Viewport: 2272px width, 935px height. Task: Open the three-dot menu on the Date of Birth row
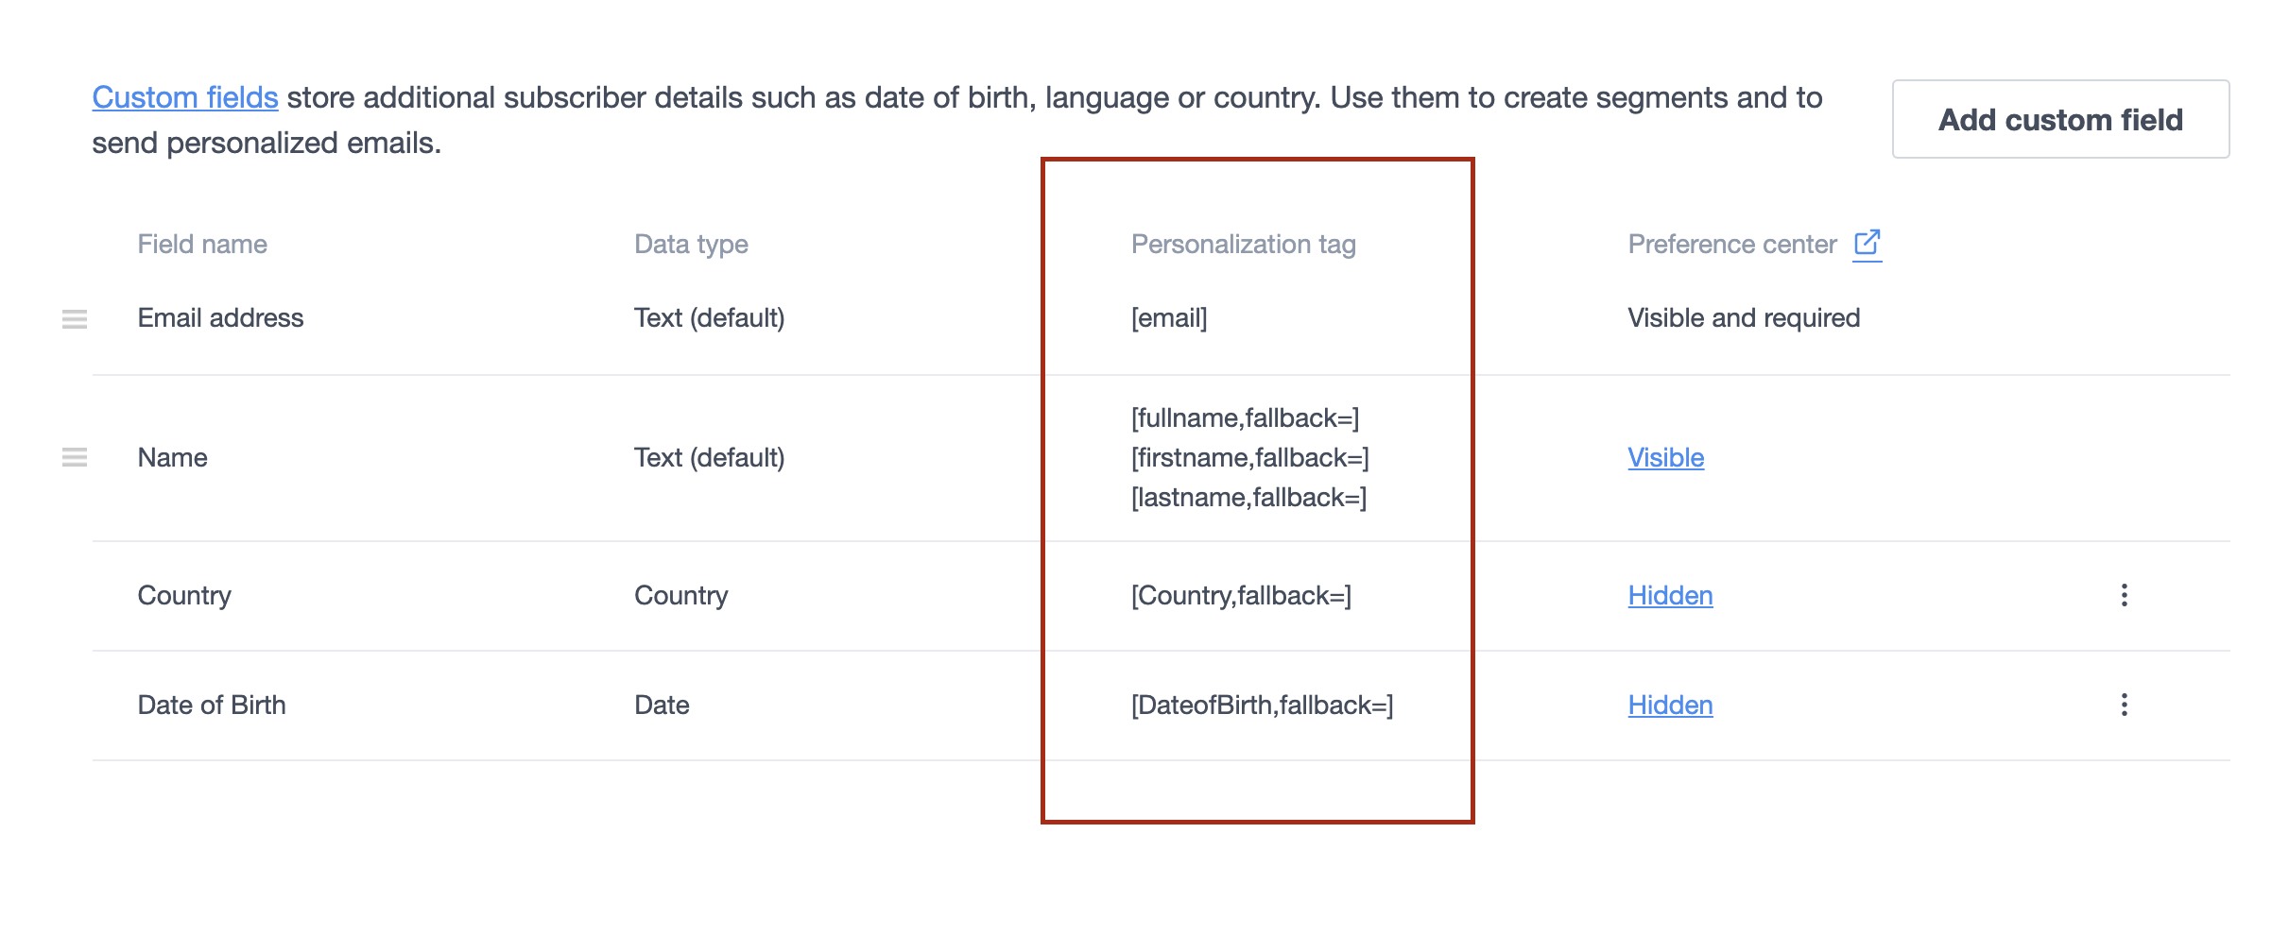click(x=2126, y=705)
